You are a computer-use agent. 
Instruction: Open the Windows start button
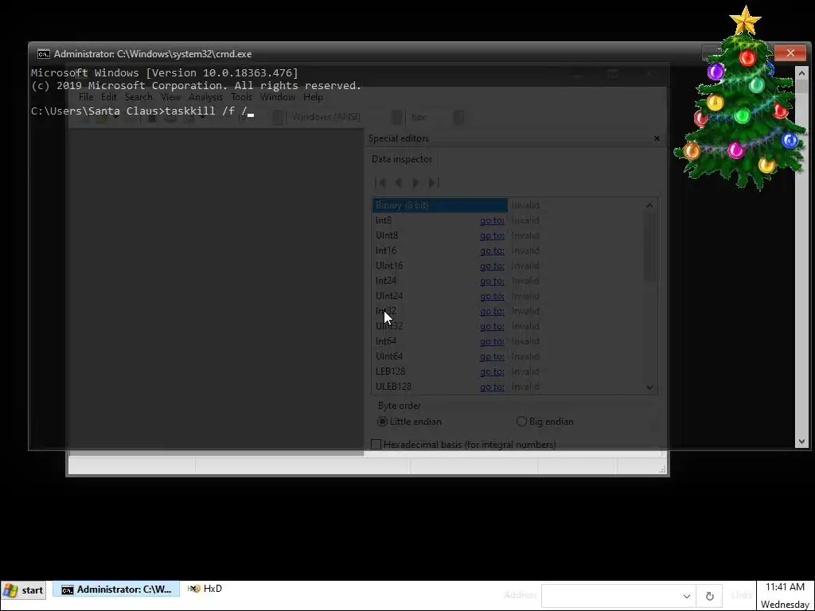tap(24, 590)
